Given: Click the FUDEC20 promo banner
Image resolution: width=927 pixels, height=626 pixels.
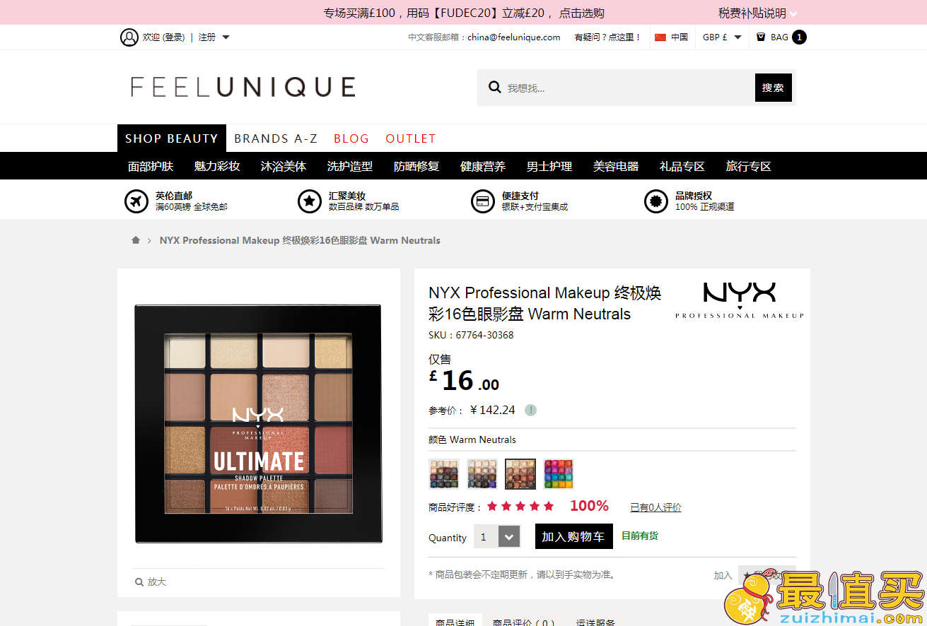Looking at the screenshot, I should point(464,13).
